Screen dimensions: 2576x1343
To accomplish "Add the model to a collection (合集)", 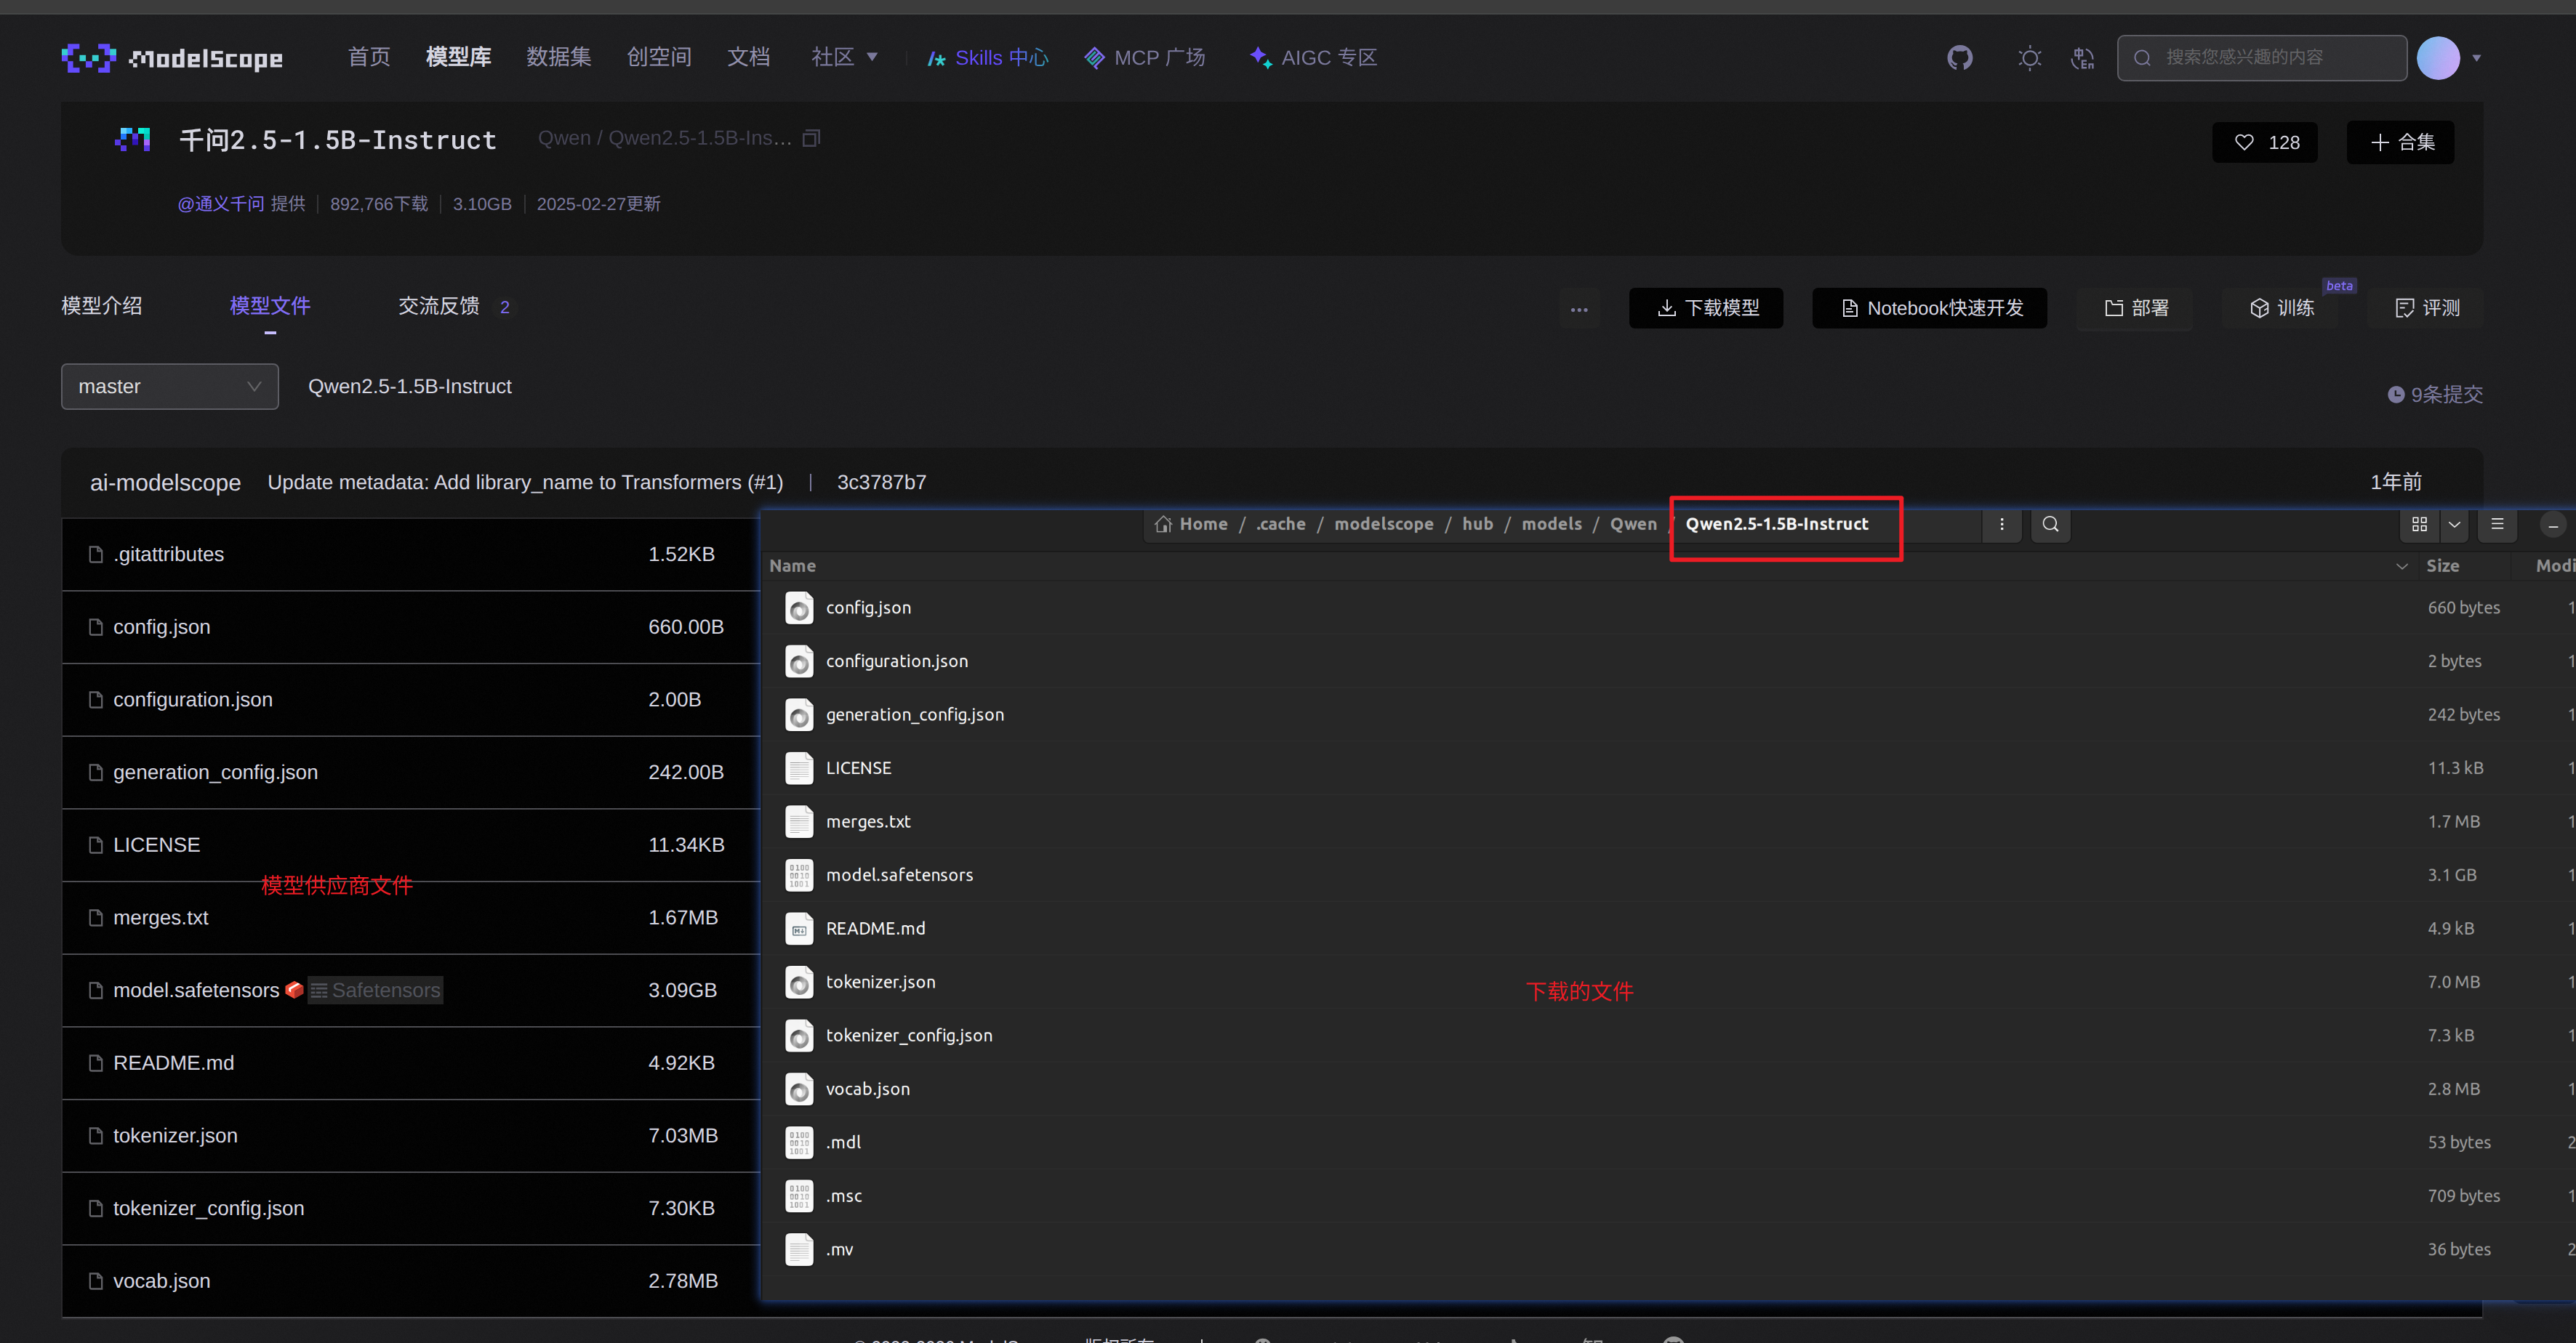I will coord(2400,142).
